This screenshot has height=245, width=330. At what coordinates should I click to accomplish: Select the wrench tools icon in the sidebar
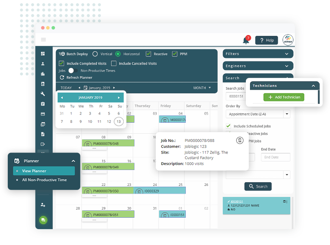pyautogui.click(x=43, y=93)
